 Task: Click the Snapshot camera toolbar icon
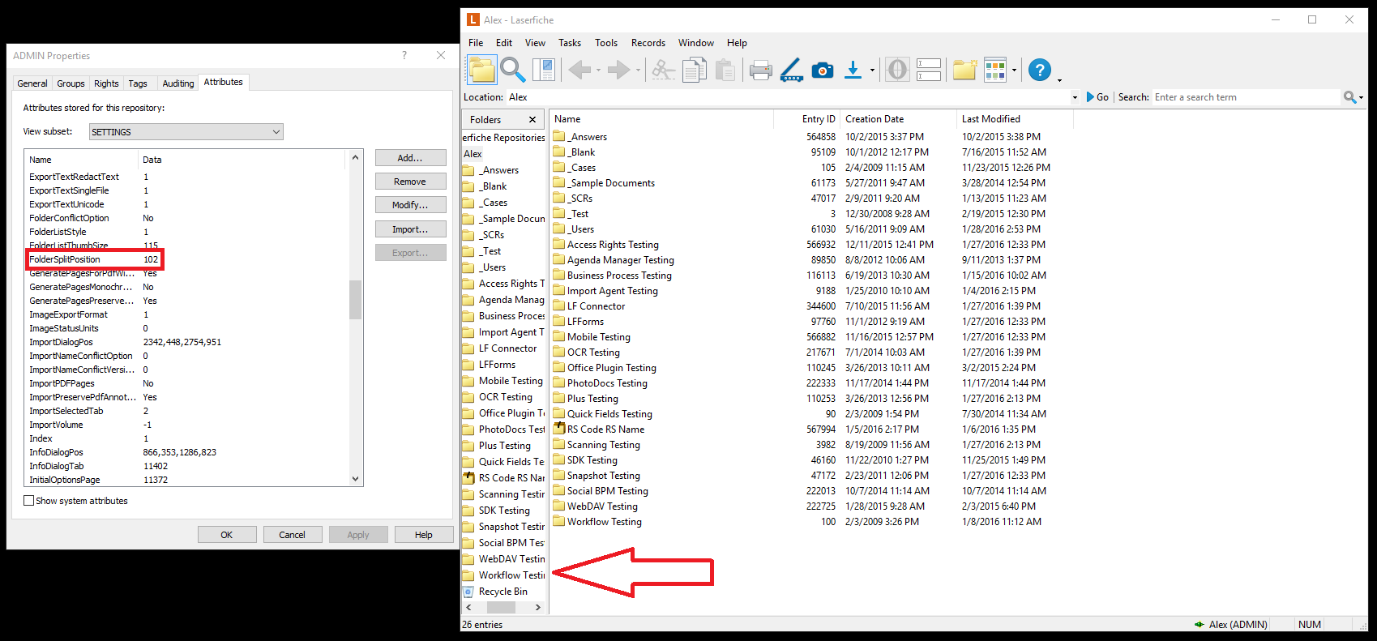click(823, 71)
